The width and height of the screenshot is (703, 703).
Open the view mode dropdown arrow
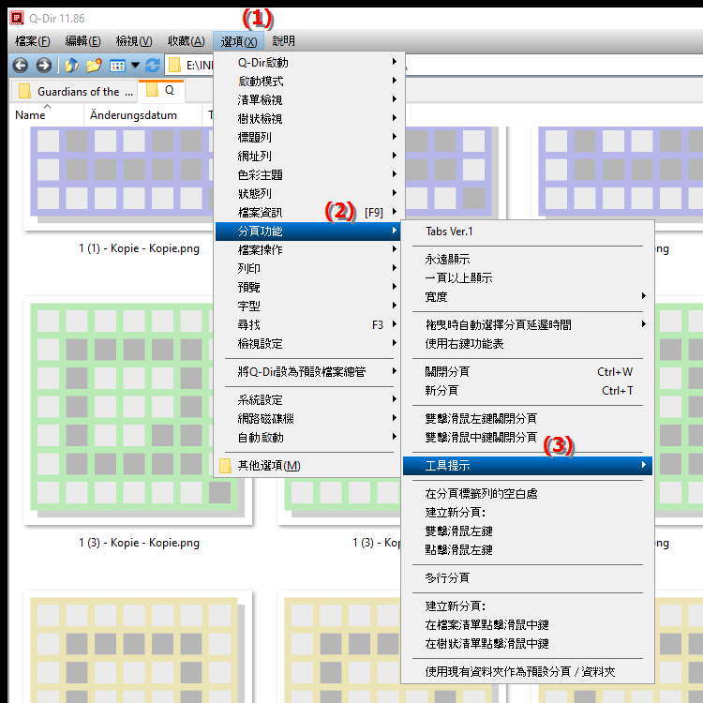pyautogui.click(x=135, y=66)
